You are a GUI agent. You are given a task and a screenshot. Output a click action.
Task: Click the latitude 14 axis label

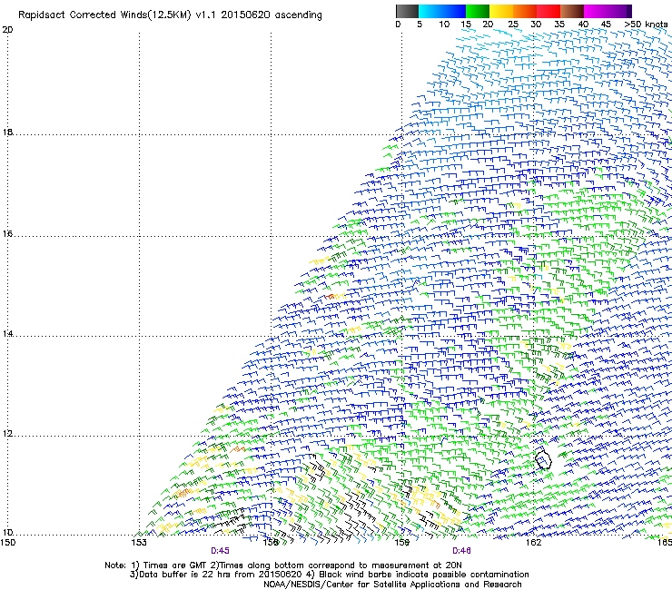tap(7, 333)
